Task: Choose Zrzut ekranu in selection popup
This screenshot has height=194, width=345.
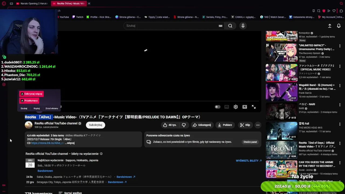Action: tap(52, 108)
